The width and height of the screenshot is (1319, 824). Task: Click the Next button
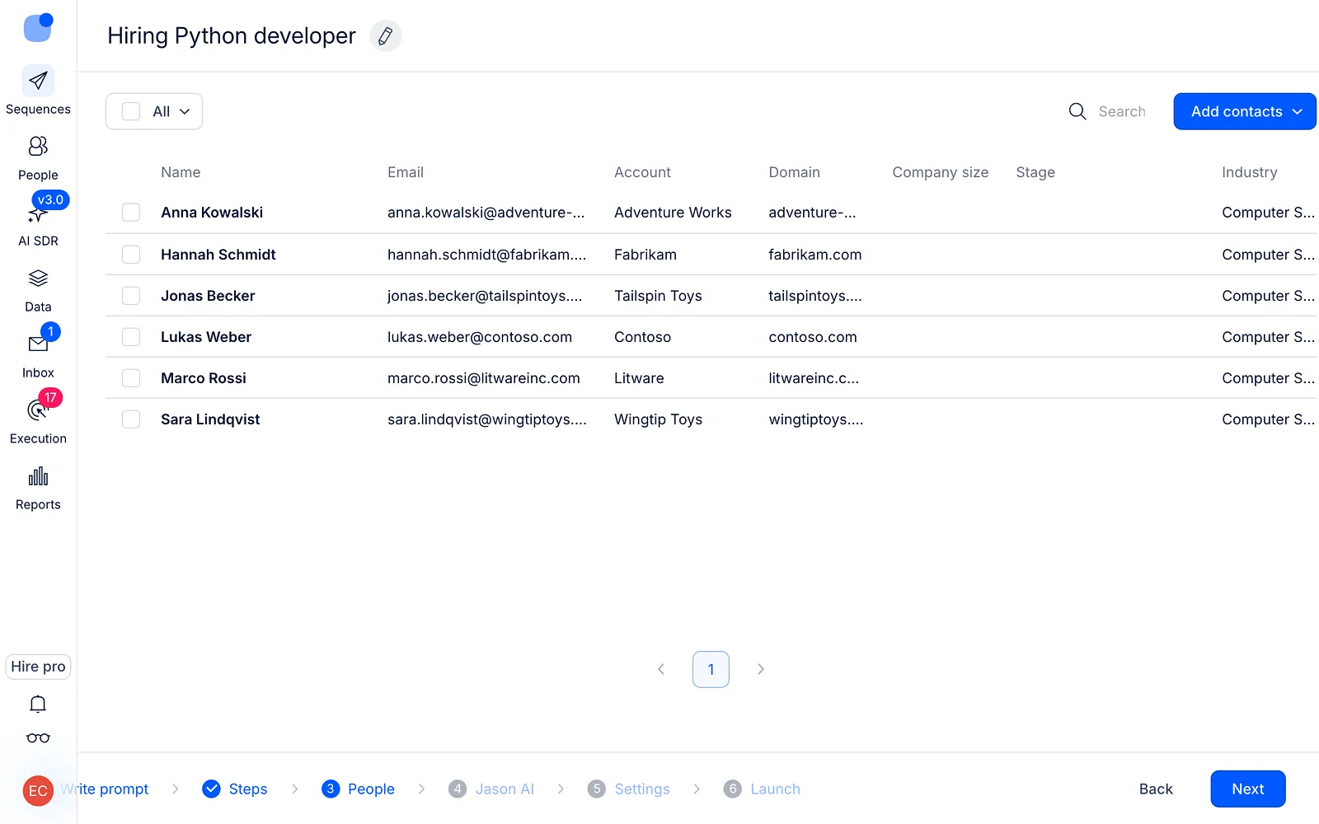(1248, 789)
